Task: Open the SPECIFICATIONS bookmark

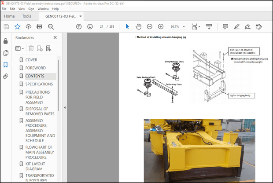Action: click(x=39, y=84)
